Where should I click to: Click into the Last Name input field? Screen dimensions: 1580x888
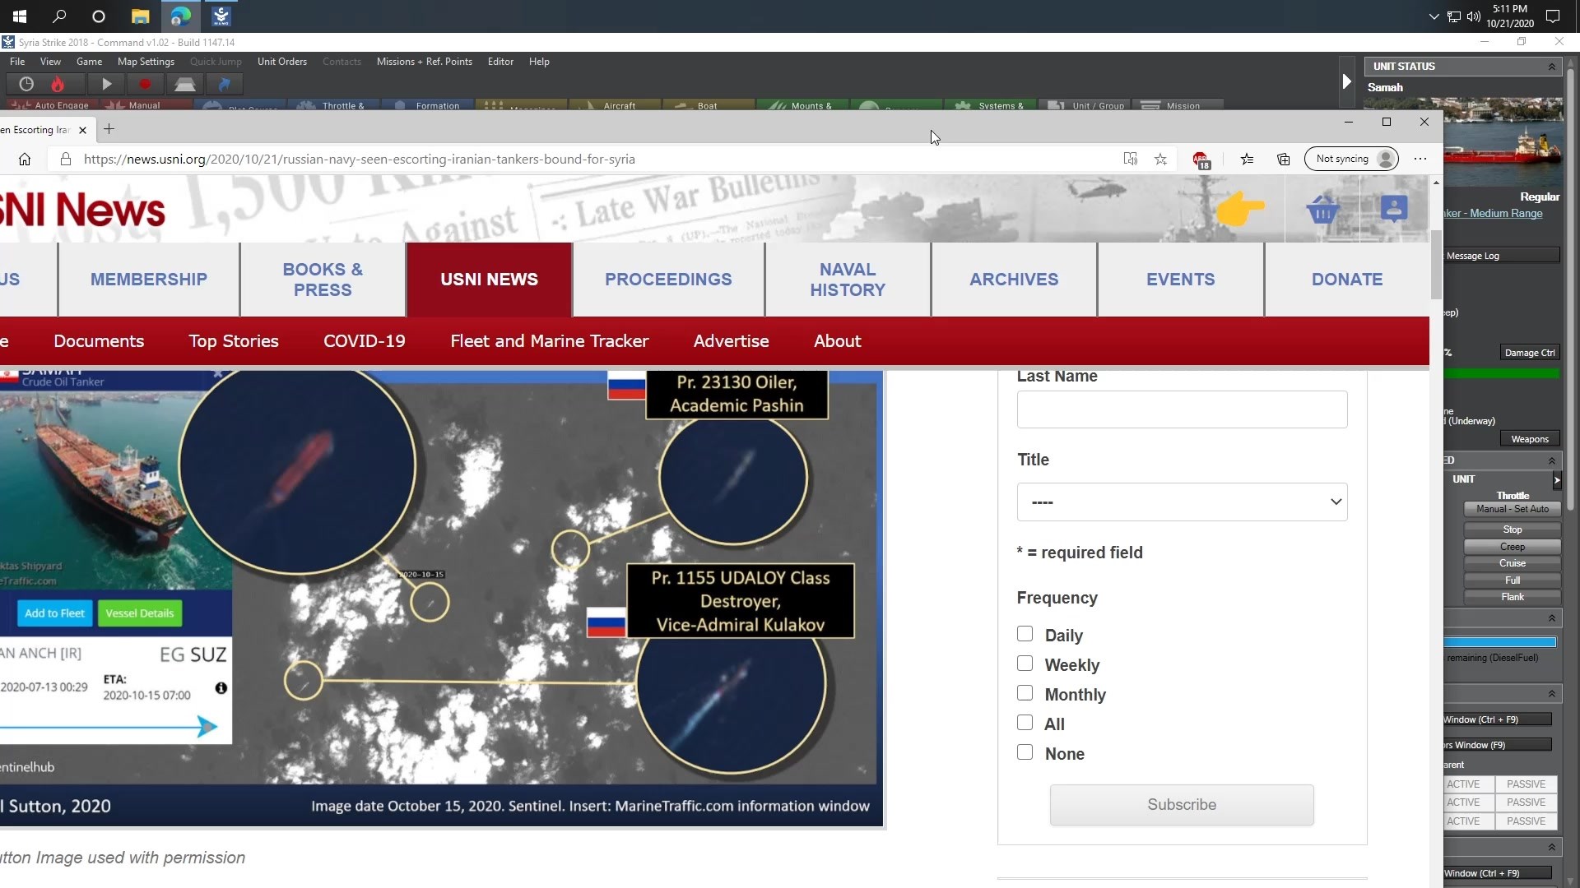[1183, 409]
